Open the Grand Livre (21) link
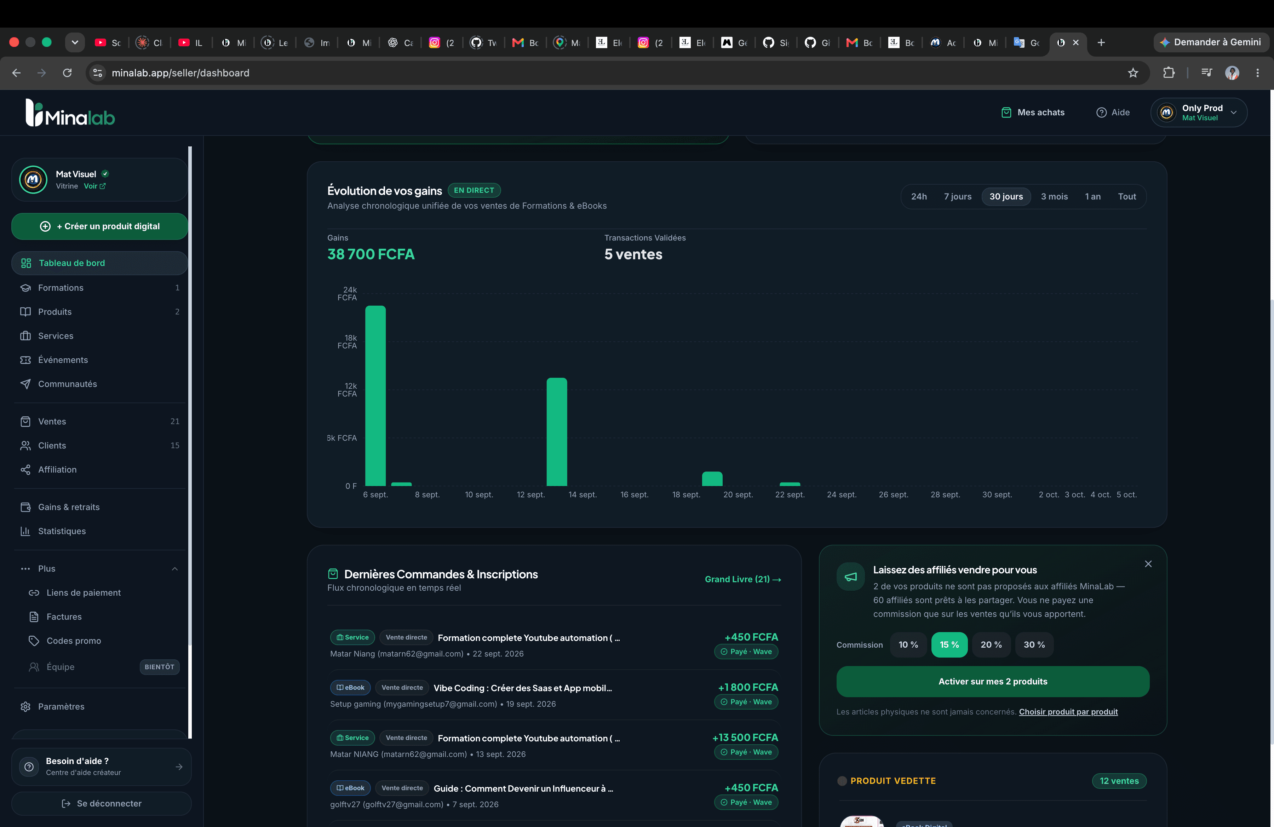Viewport: 1274px width, 827px height. pyautogui.click(x=743, y=579)
